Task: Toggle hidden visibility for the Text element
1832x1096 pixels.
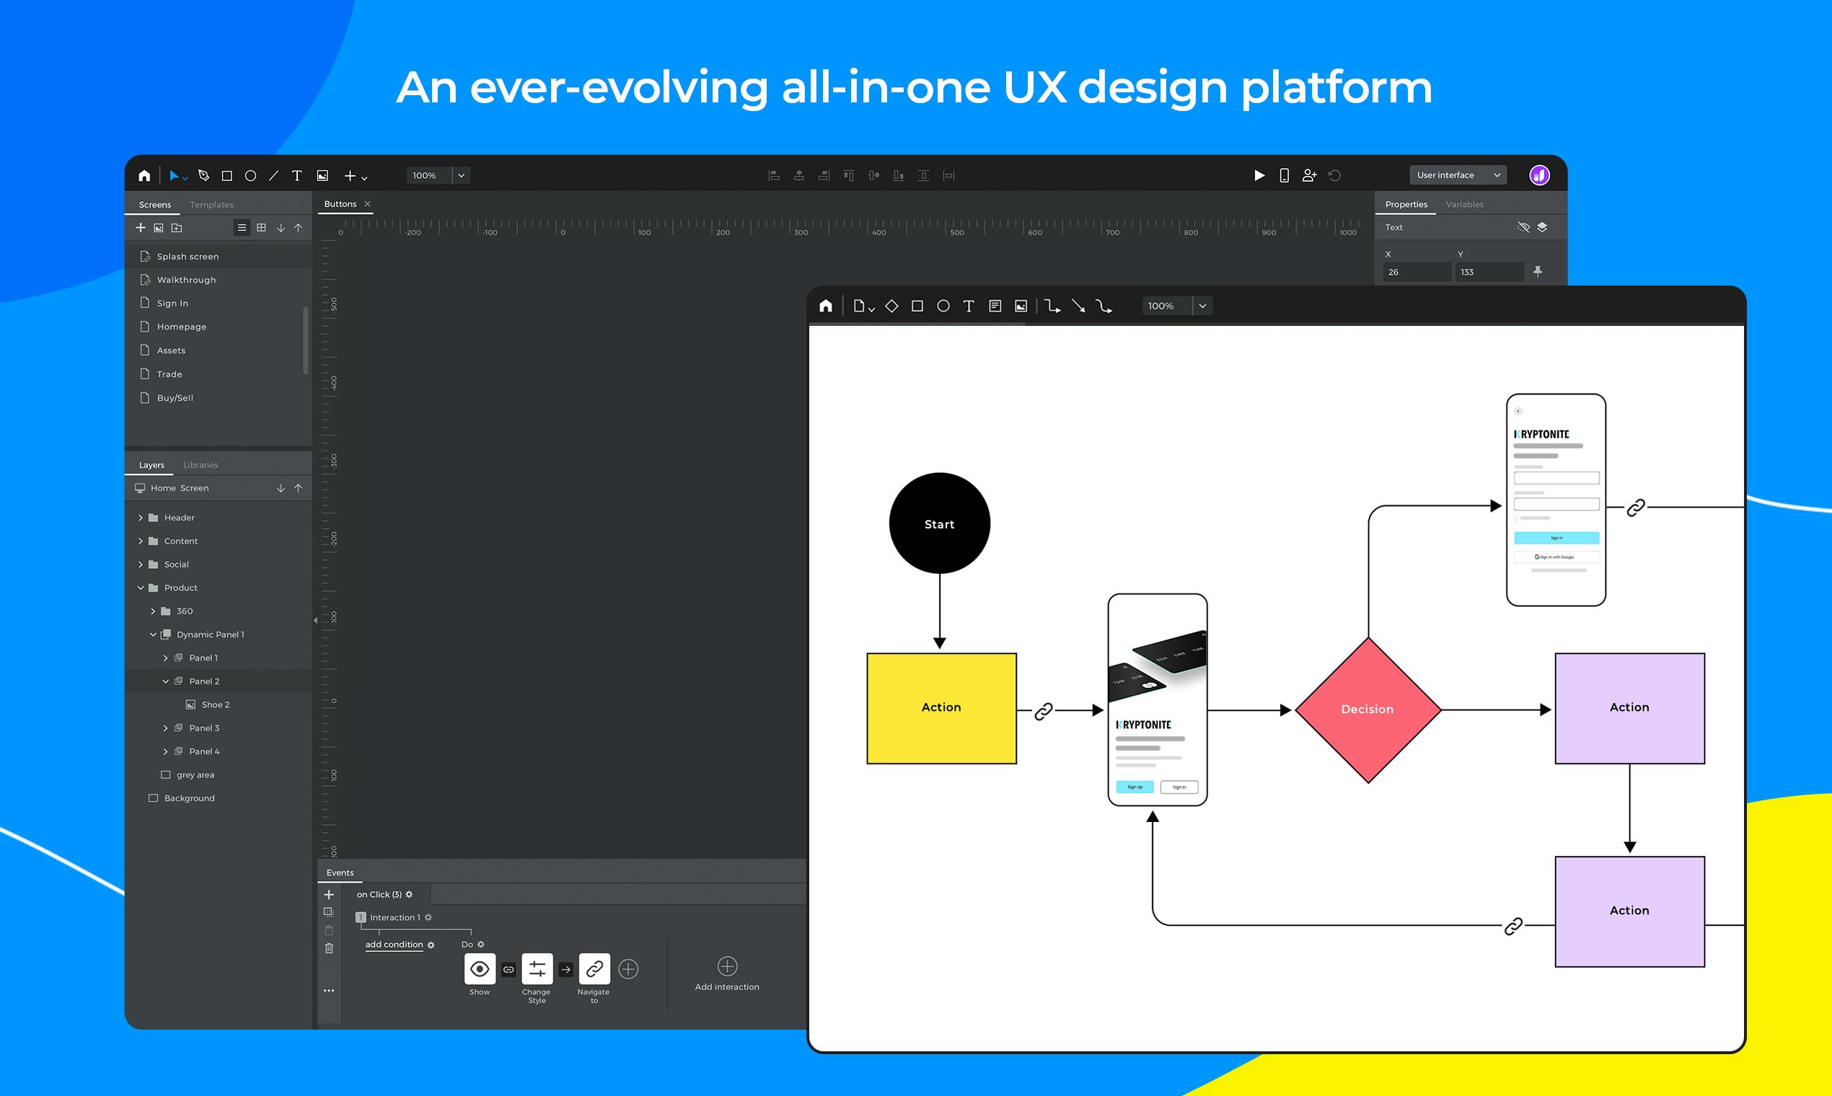Action: (x=1523, y=226)
